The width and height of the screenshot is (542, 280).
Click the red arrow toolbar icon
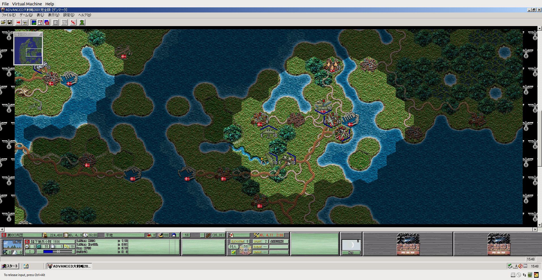coord(18,22)
